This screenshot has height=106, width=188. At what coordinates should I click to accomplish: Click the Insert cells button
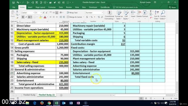click(x=133, y=15)
